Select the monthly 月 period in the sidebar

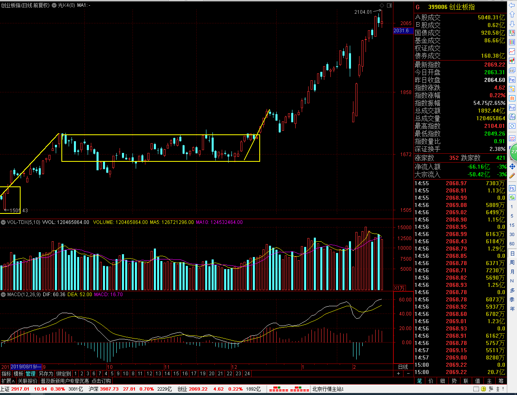coord(512,272)
